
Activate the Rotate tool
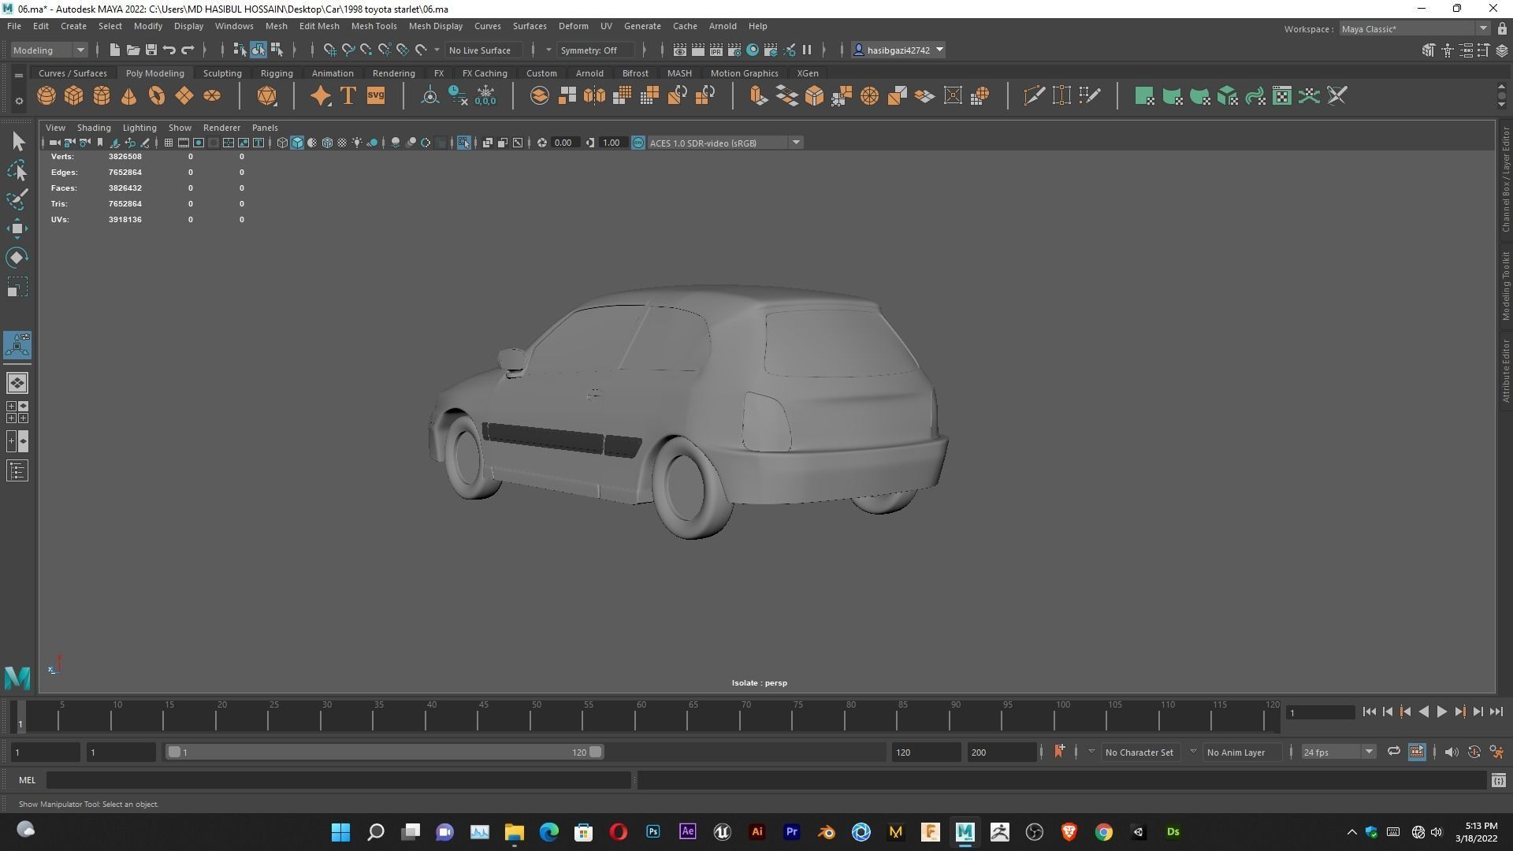point(17,258)
